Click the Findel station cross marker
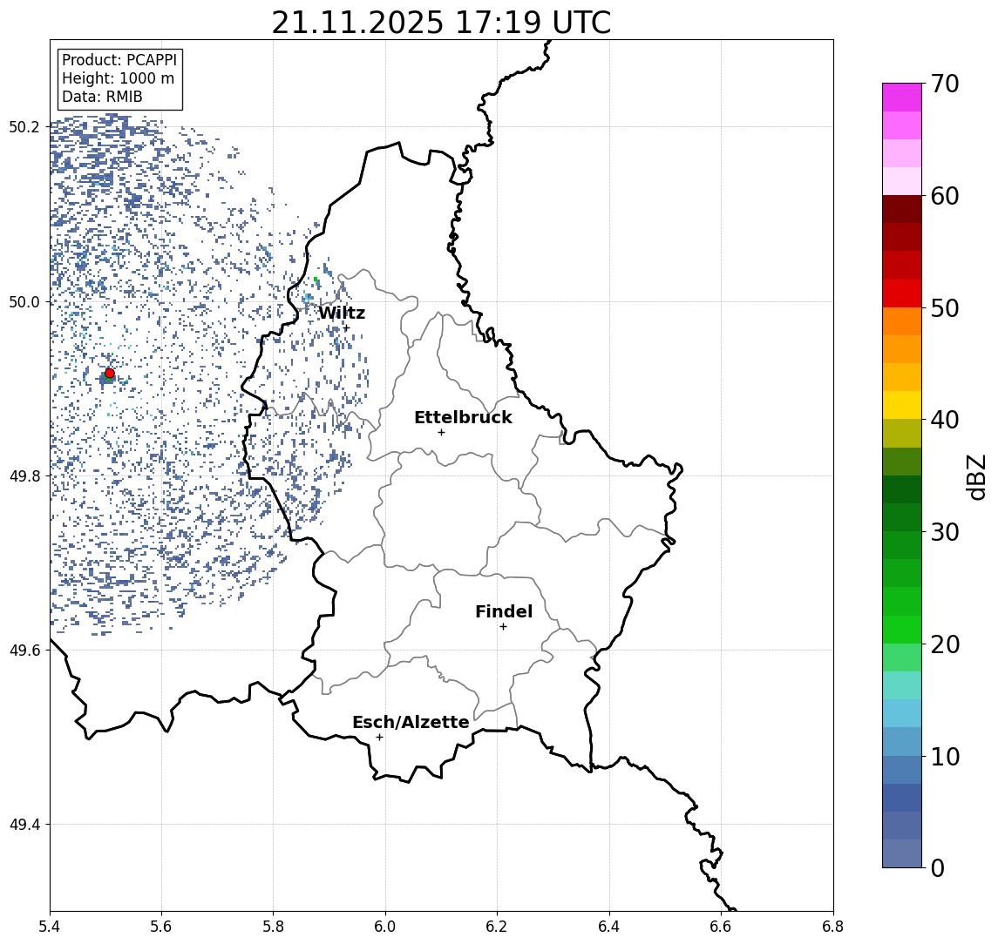This screenshot has height=944, width=998. 503,627
